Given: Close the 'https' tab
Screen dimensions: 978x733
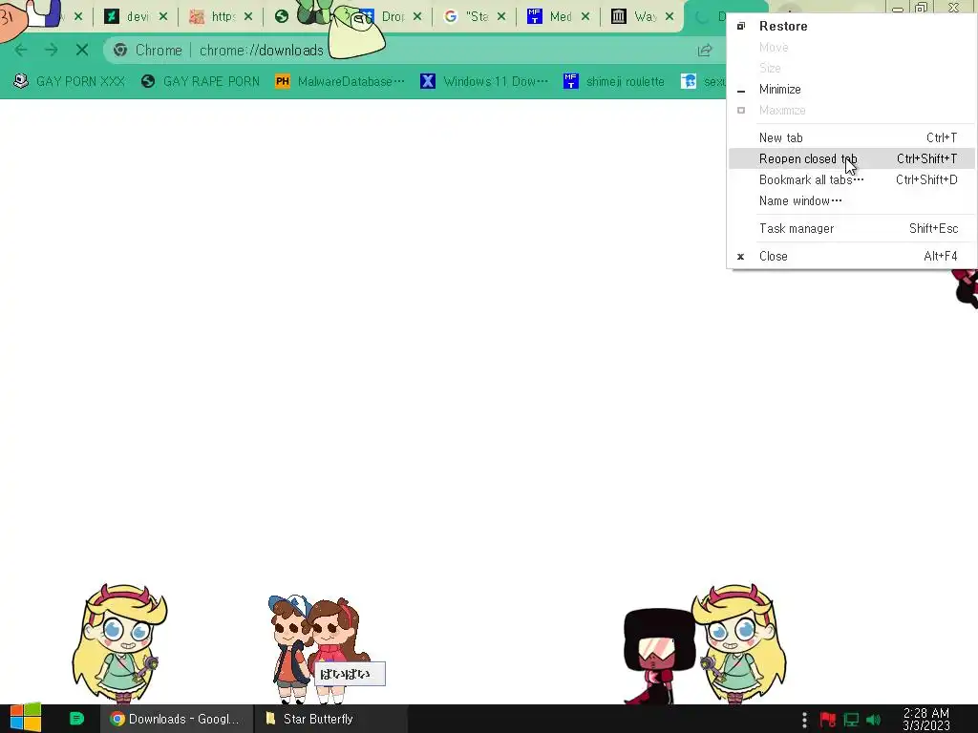Looking at the screenshot, I should click(248, 17).
